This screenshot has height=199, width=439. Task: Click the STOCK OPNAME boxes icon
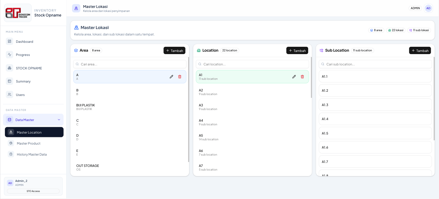point(10,68)
